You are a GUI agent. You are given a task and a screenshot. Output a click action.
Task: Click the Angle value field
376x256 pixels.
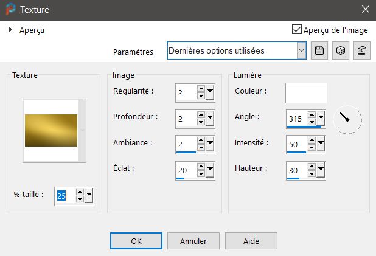click(296, 119)
